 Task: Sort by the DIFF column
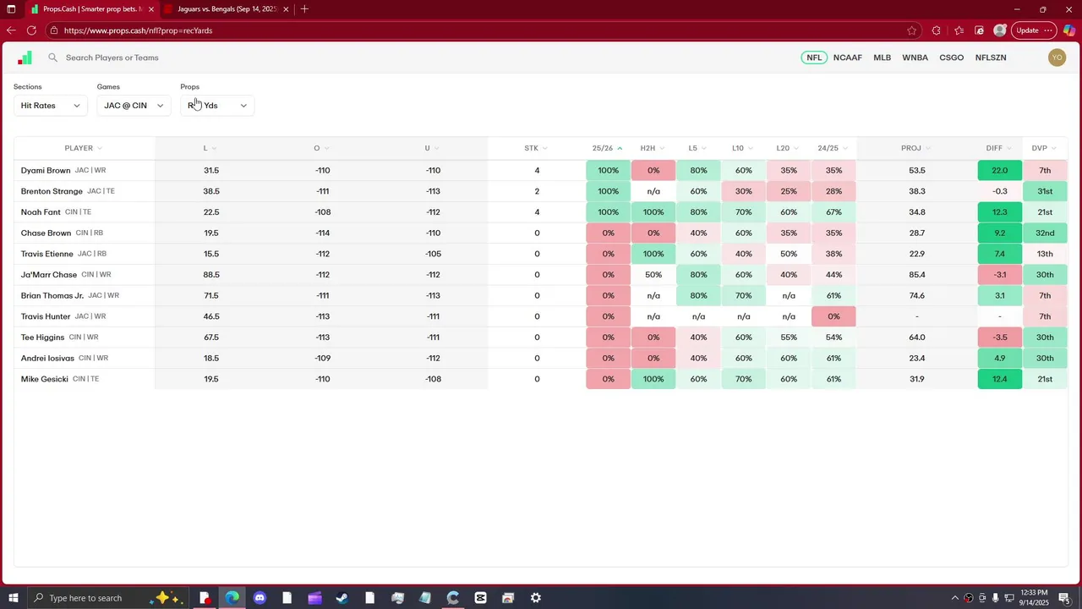tap(999, 148)
